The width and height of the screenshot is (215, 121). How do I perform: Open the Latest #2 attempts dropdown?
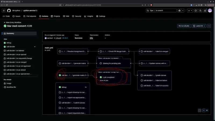199,26
